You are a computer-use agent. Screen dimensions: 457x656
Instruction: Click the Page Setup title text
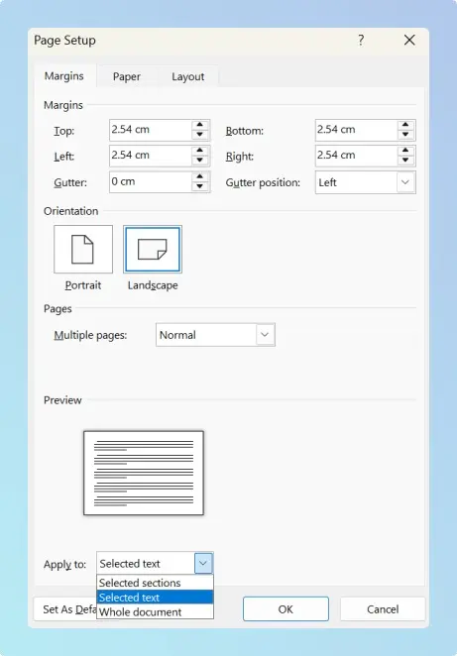point(64,41)
